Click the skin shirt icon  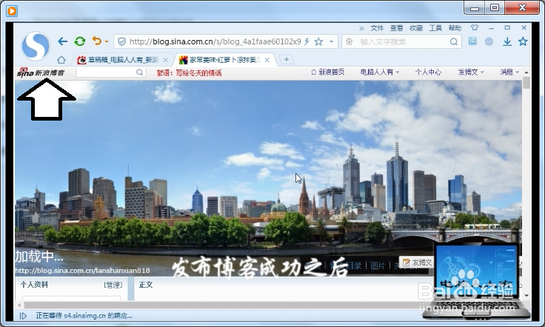(475, 28)
